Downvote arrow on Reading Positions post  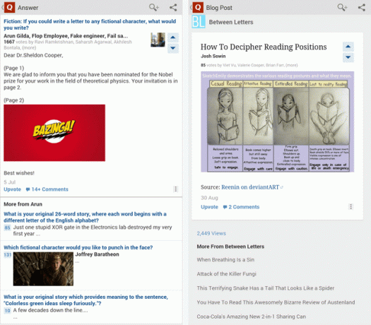click(348, 57)
